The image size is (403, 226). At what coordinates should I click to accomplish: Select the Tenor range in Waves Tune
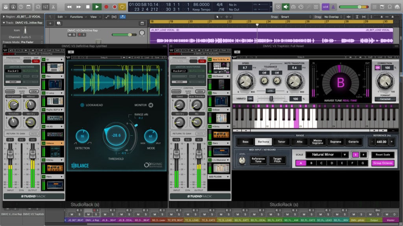(x=281, y=142)
